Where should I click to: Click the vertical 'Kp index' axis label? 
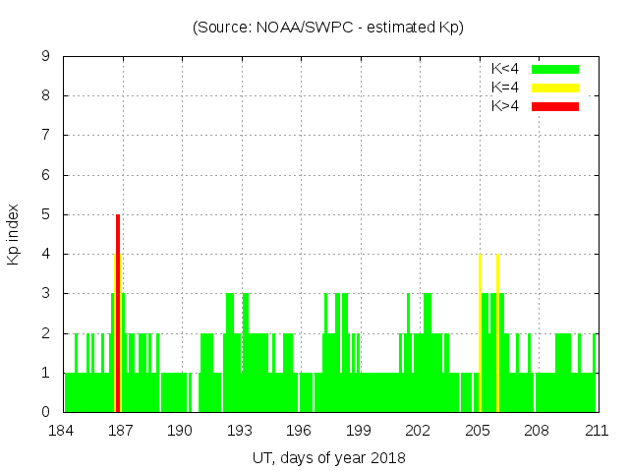point(14,234)
